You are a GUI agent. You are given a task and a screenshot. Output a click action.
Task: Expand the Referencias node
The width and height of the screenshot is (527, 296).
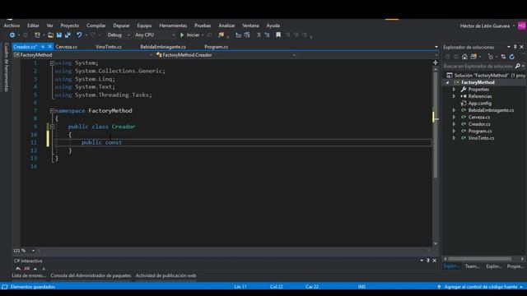pos(454,96)
